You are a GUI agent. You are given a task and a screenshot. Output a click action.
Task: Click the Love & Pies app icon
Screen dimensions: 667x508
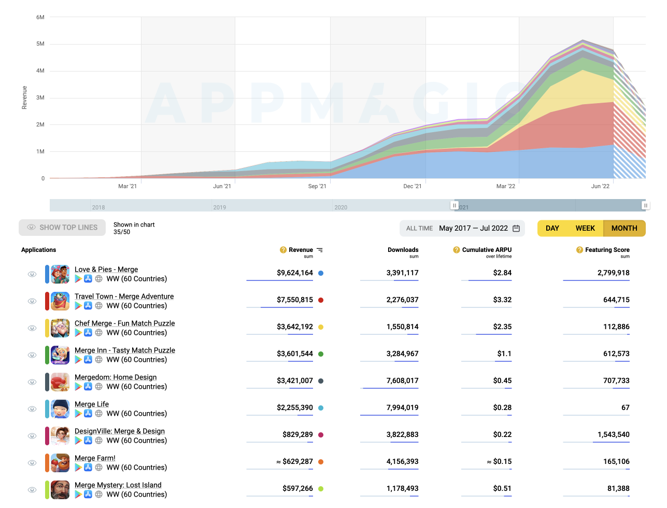[60, 274]
